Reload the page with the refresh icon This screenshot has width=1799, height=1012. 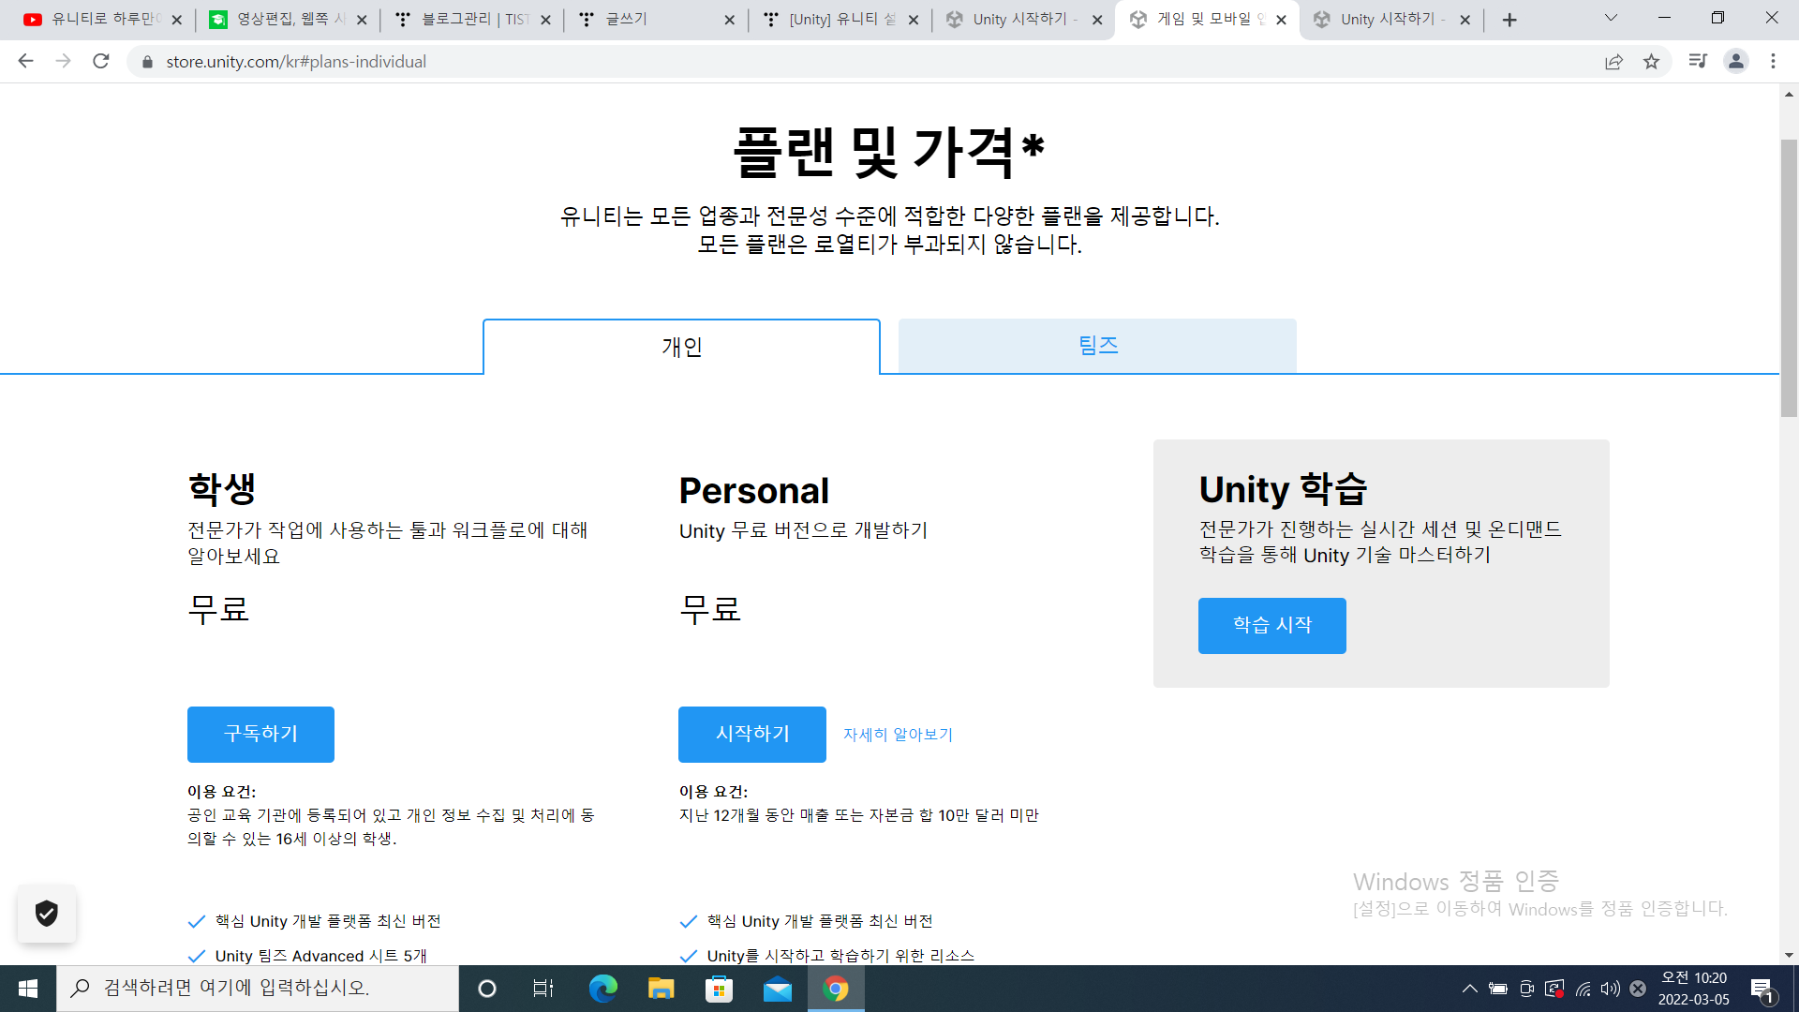pos(101,62)
